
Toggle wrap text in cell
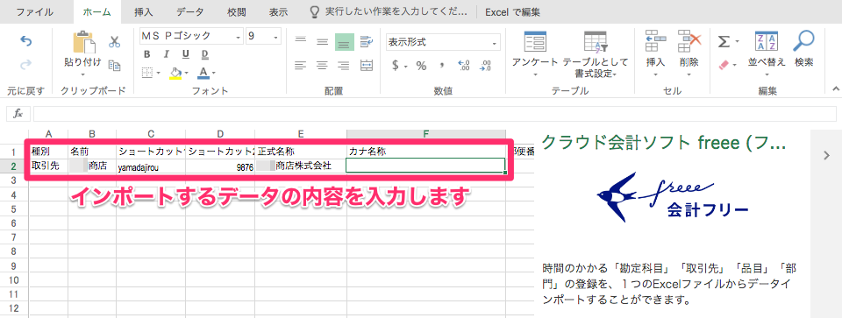point(367,42)
